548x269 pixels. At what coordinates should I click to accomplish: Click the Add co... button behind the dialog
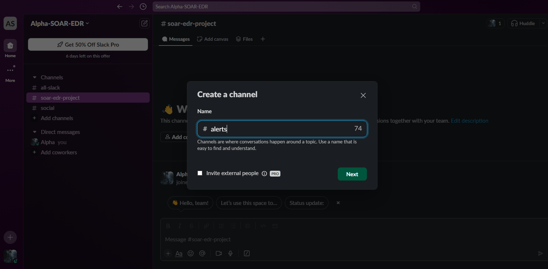[174, 137]
